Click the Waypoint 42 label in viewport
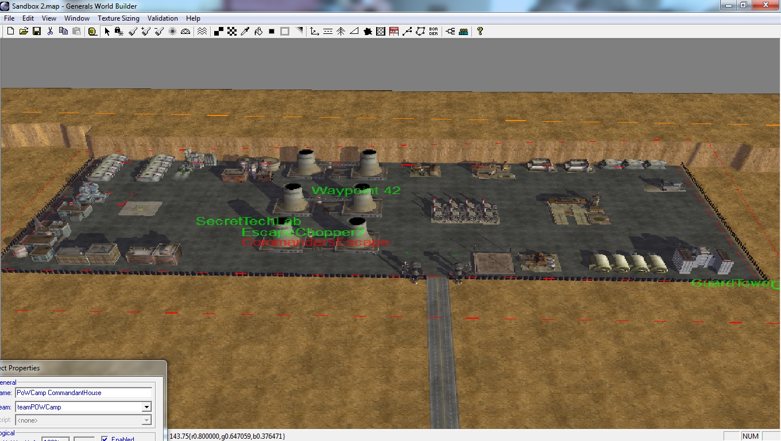This screenshot has width=781, height=441. coord(356,190)
